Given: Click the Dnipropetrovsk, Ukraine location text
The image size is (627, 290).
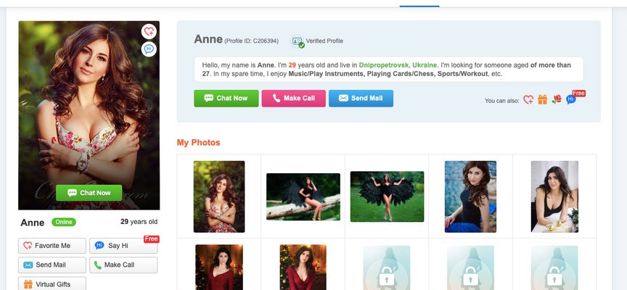Looking at the screenshot, I should click(398, 65).
